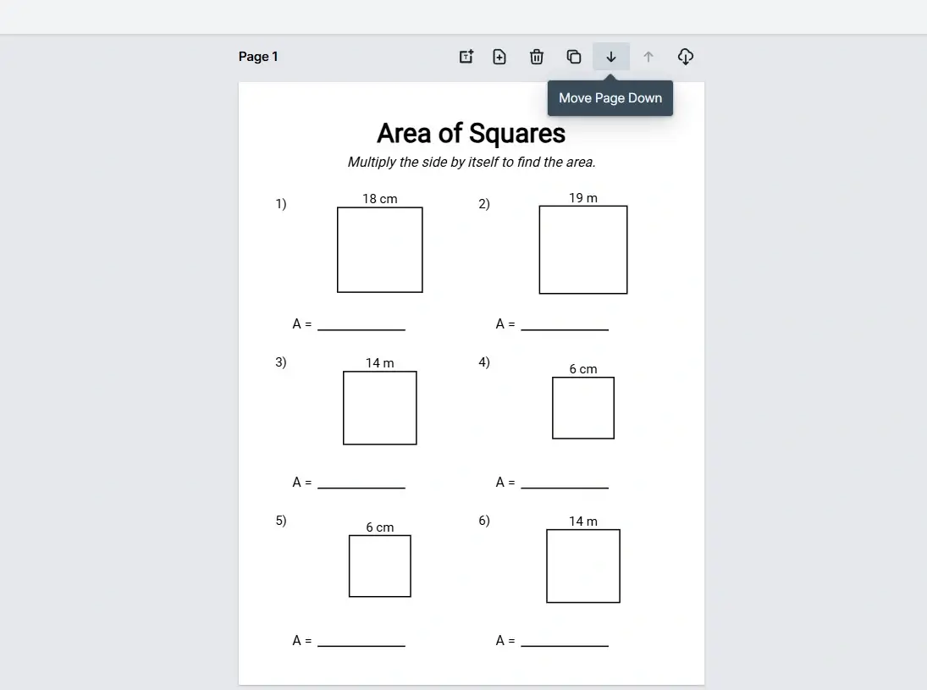
Task: Download the page via the cloud icon
Action: pyautogui.click(x=686, y=57)
